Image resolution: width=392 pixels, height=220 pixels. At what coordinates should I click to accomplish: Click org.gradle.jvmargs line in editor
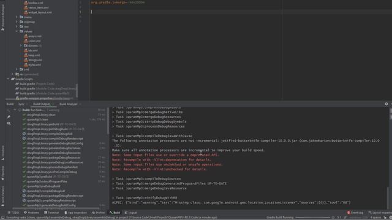[x=118, y=2]
